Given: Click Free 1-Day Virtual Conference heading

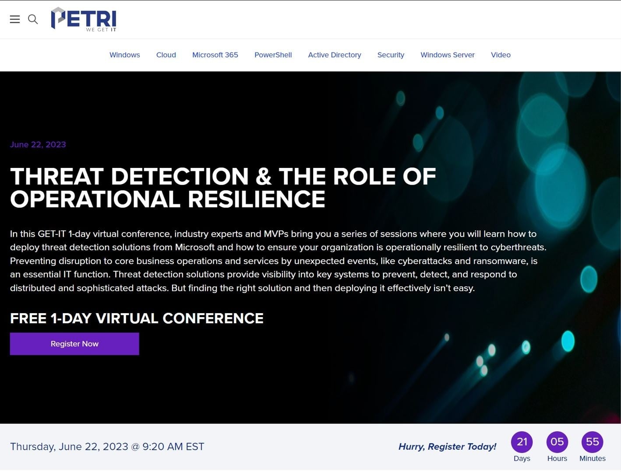Looking at the screenshot, I should pos(137,318).
